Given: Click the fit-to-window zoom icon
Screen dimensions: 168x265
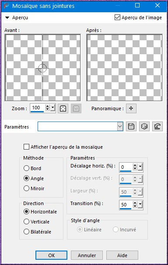Looking at the screenshot, I should point(63,108).
